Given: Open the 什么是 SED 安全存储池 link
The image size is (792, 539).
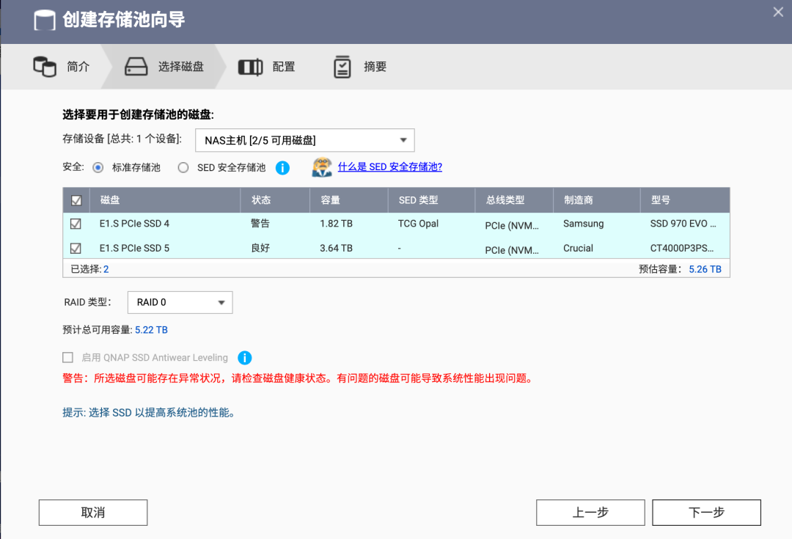Looking at the screenshot, I should [x=390, y=167].
